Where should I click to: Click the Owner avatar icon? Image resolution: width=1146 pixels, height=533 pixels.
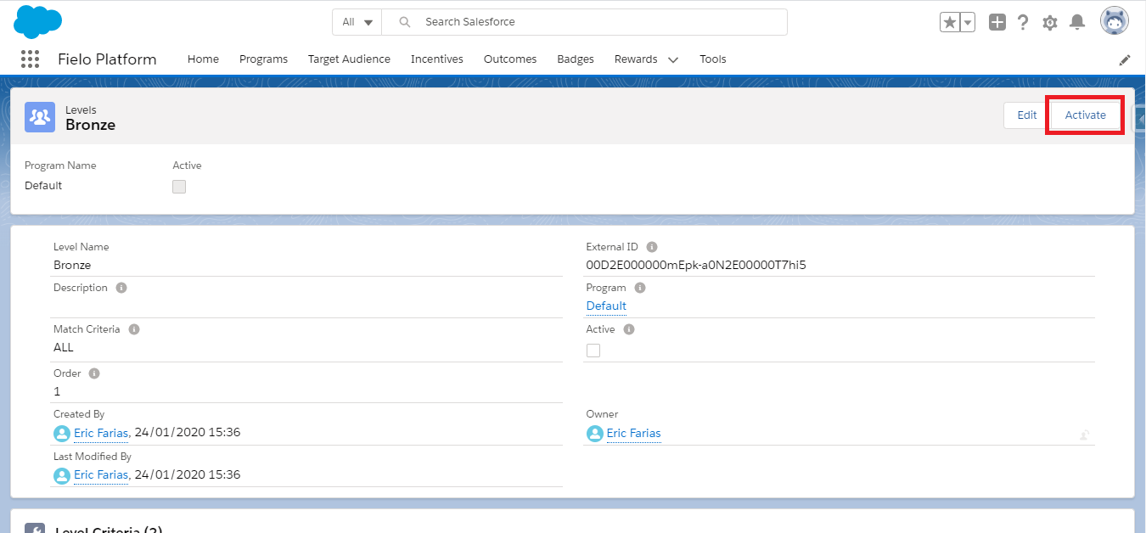point(594,434)
